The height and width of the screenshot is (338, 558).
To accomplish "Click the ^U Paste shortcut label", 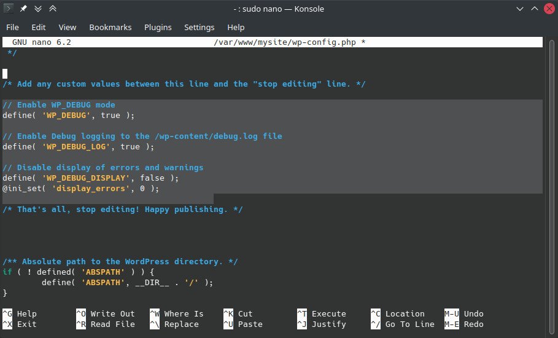I will click(243, 324).
